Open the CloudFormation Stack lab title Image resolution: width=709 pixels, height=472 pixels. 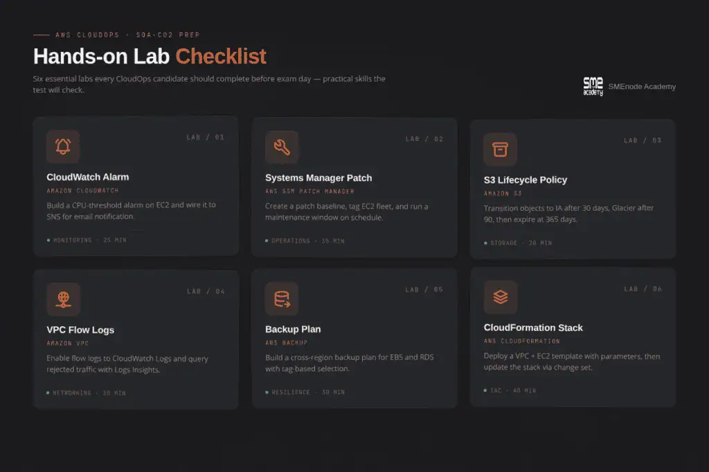[533, 328]
